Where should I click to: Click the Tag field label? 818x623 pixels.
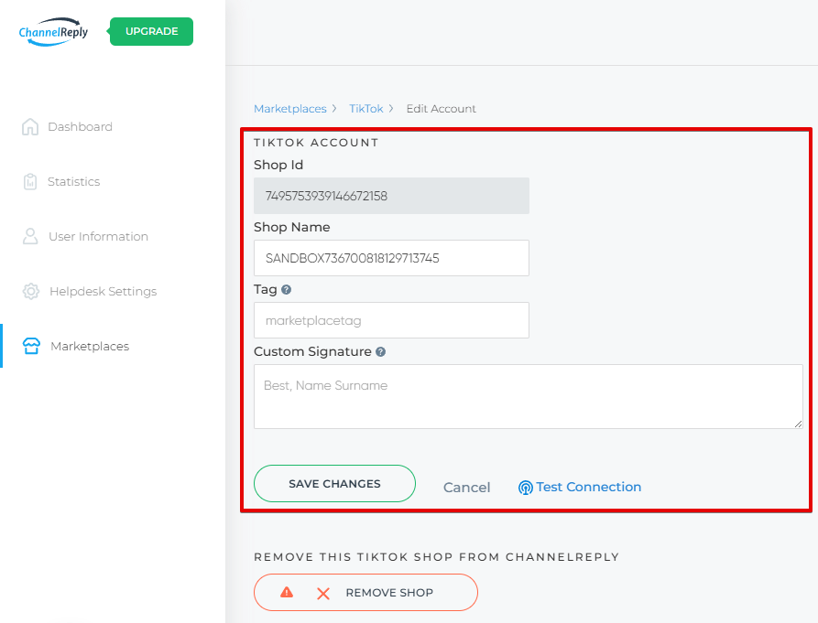coord(266,290)
